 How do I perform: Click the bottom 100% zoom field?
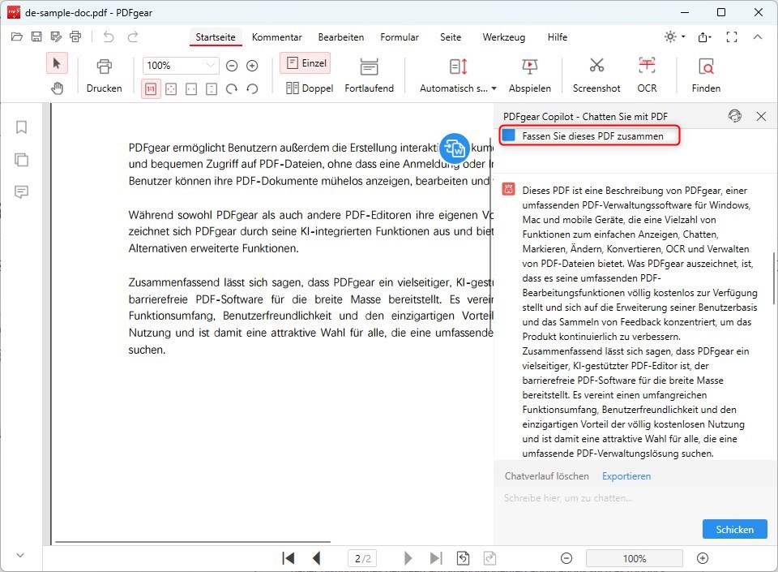pyautogui.click(x=634, y=558)
